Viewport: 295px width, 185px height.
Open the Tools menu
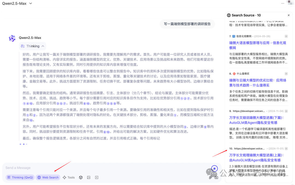coord(69,177)
